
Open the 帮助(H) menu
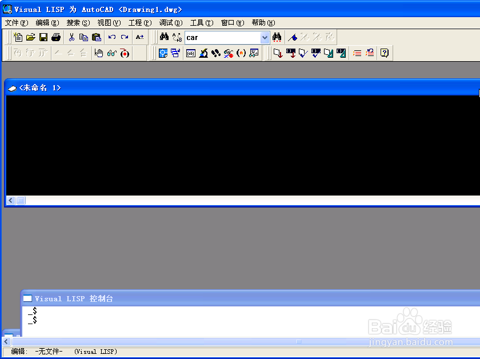(263, 23)
